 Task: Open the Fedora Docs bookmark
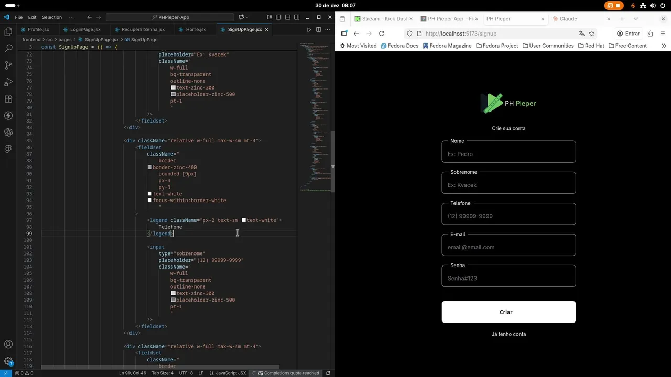point(399,46)
